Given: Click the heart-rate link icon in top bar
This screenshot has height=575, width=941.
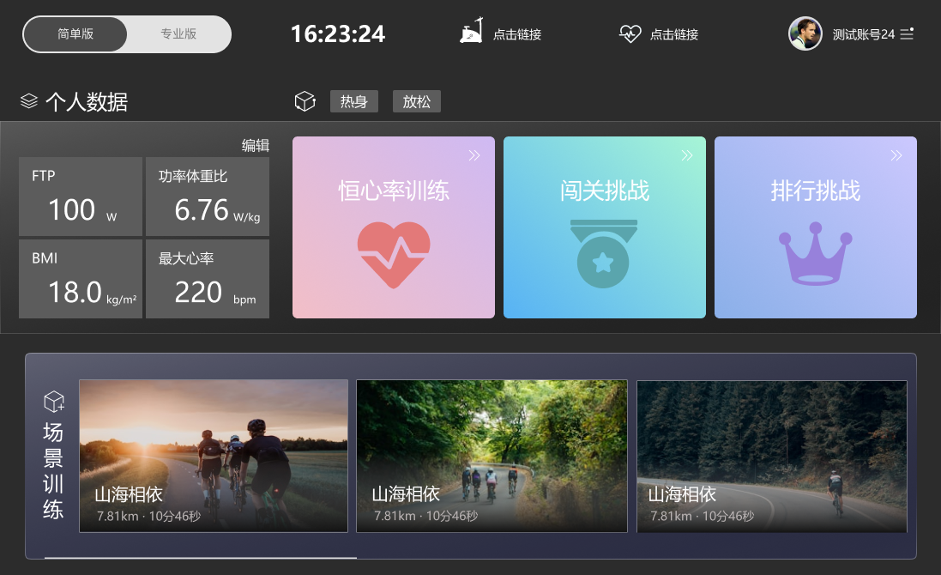Looking at the screenshot, I should coord(630,33).
